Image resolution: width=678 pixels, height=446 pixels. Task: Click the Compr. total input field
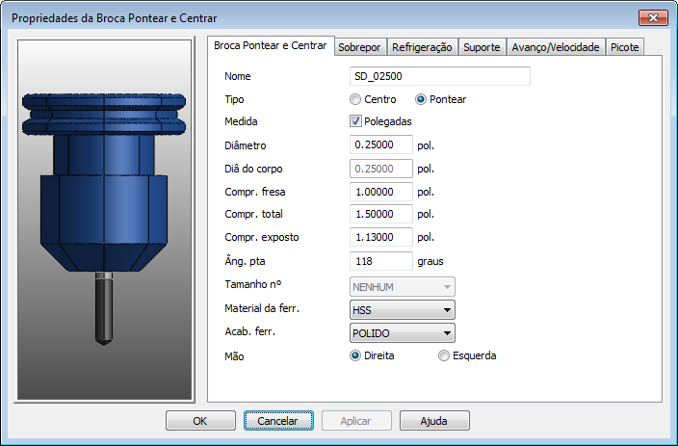(x=381, y=214)
